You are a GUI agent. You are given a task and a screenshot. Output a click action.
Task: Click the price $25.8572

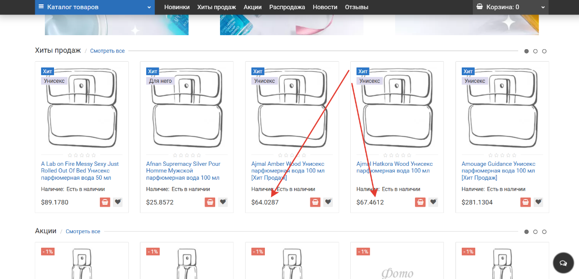(160, 202)
